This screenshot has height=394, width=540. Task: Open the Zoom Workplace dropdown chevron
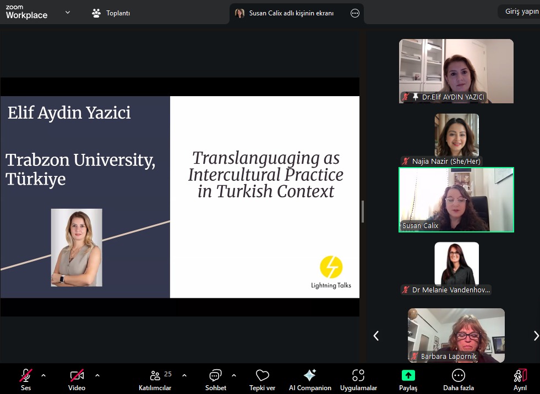68,12
